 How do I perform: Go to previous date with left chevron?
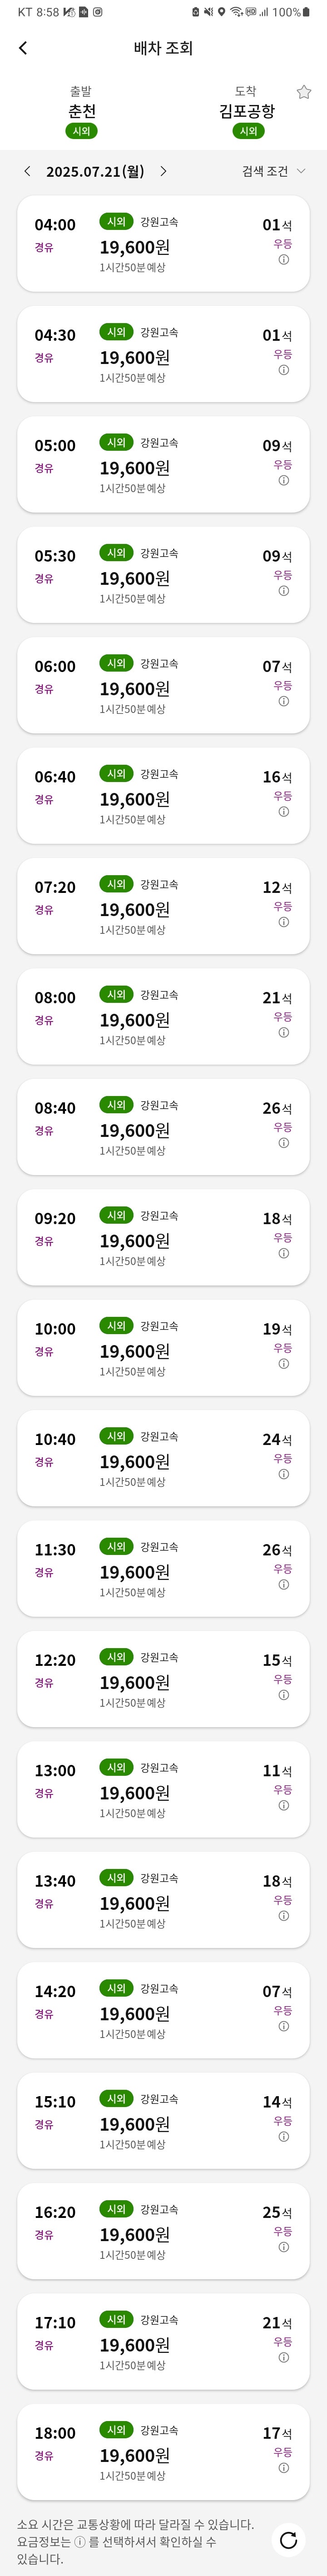[27, 171]
